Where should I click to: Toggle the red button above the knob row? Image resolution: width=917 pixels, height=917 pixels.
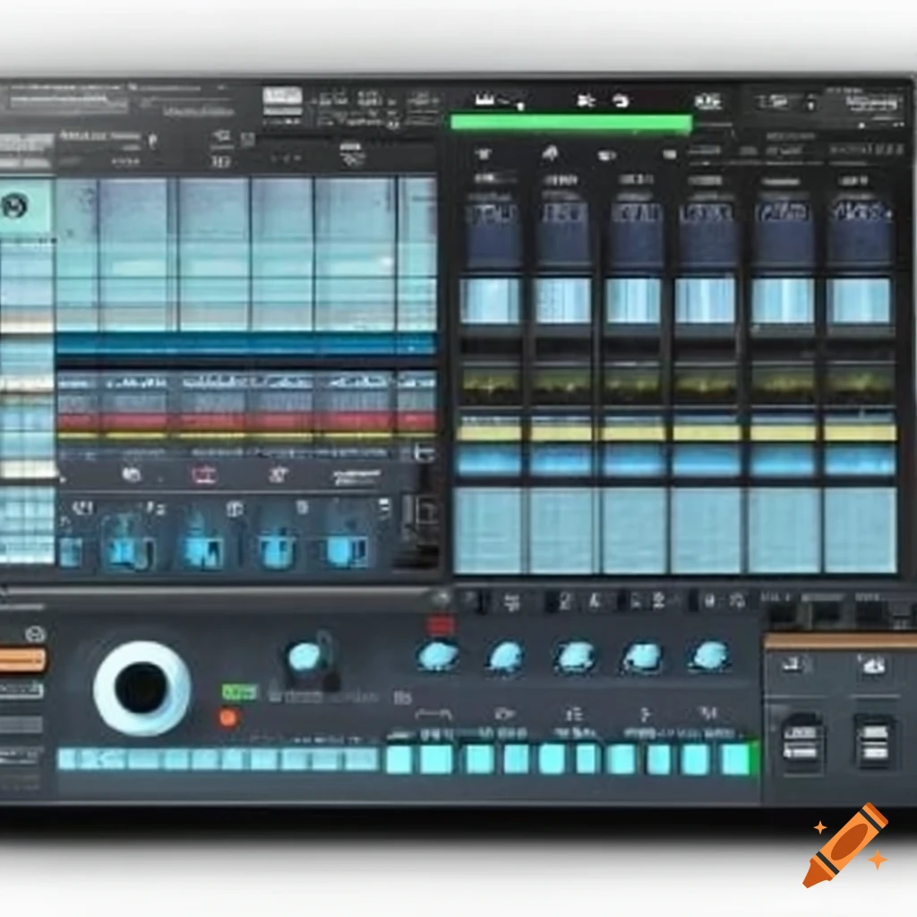(440, 625)
